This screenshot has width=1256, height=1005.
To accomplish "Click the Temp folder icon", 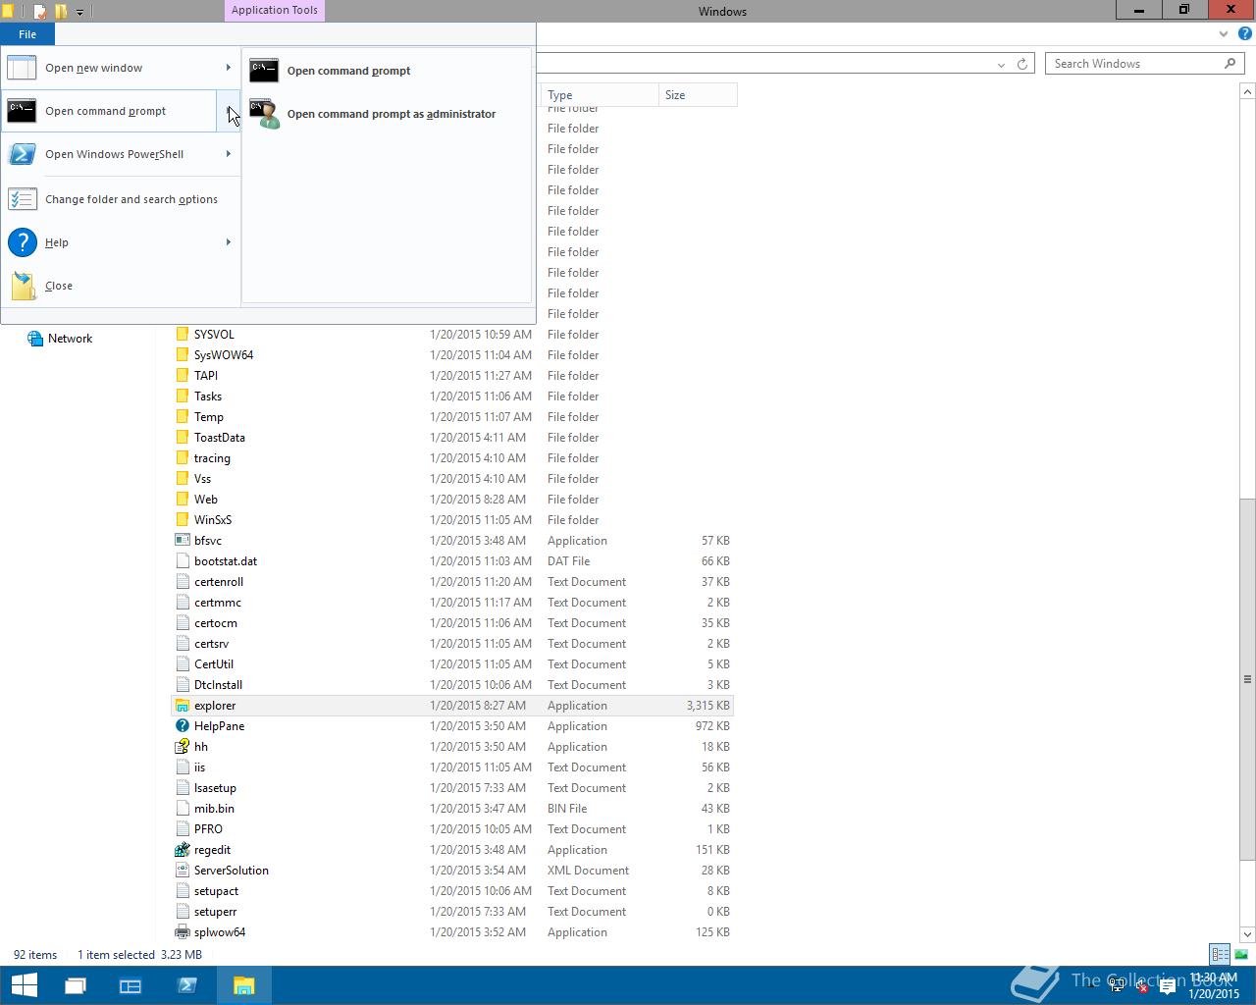I will pos(182,417).
